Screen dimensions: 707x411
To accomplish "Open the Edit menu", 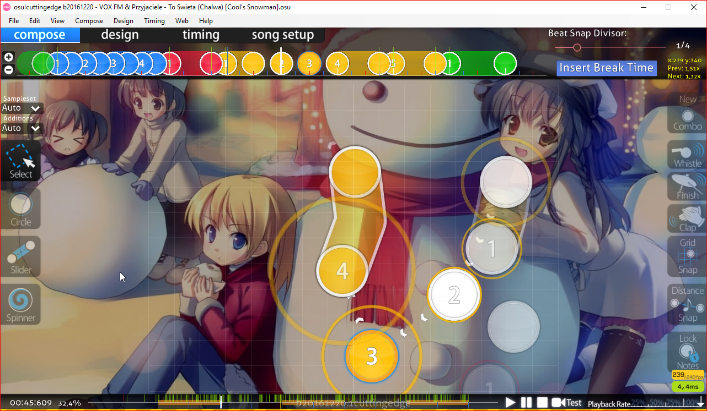I will click(35, 21).
